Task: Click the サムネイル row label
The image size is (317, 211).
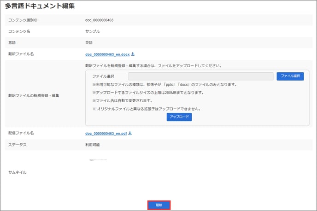Action: [x=18, y=172]
